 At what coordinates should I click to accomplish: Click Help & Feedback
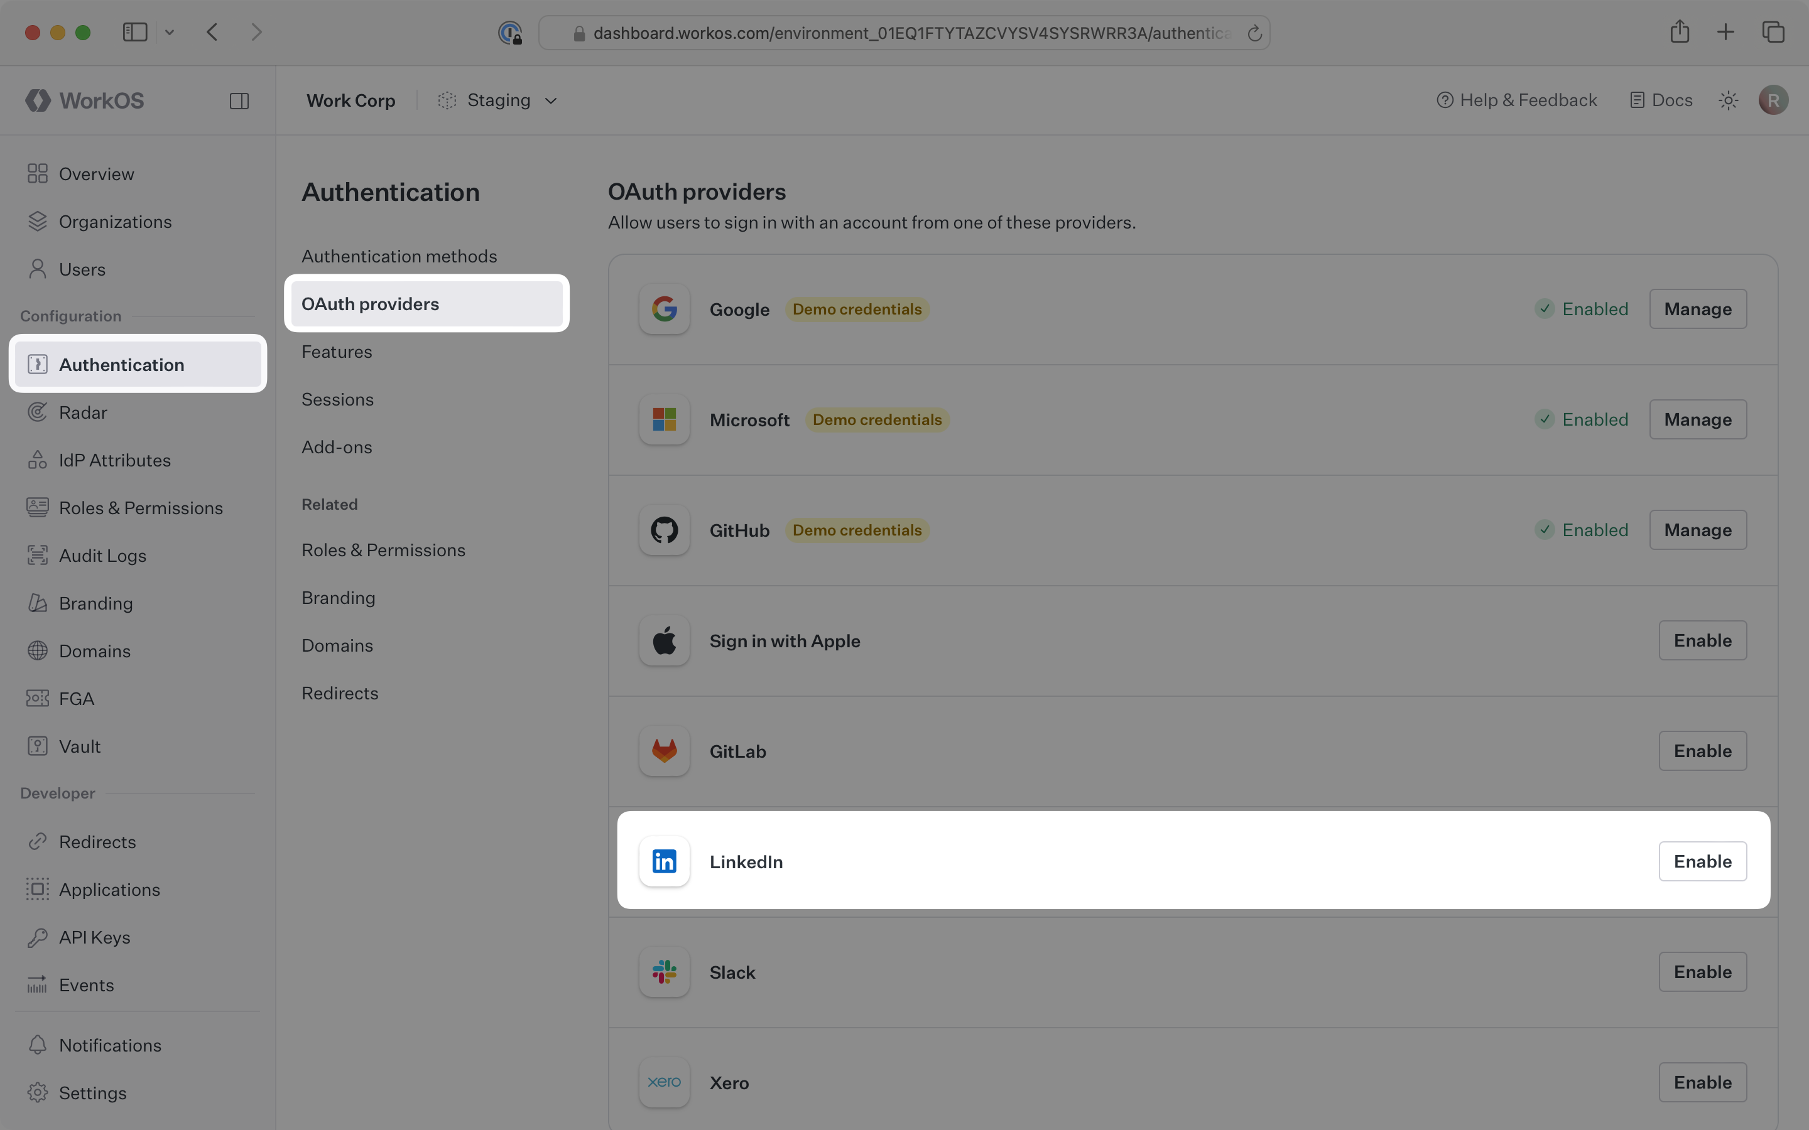click(x=1516, y=99)
